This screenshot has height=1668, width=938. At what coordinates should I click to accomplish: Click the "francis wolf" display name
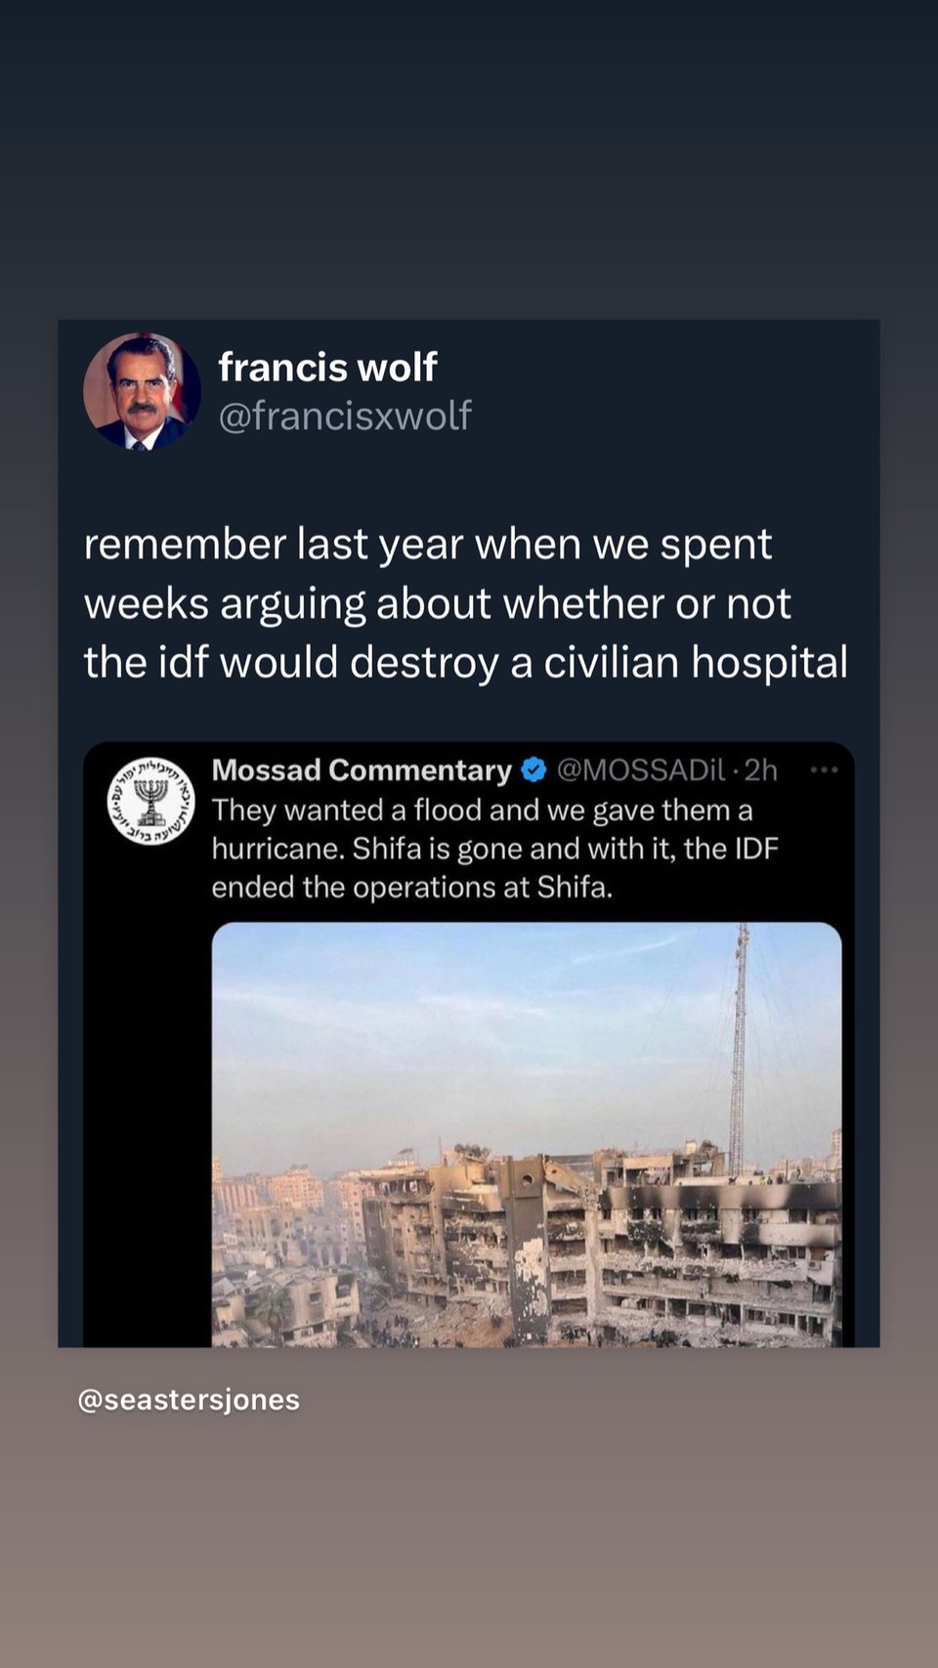[327, 368]
